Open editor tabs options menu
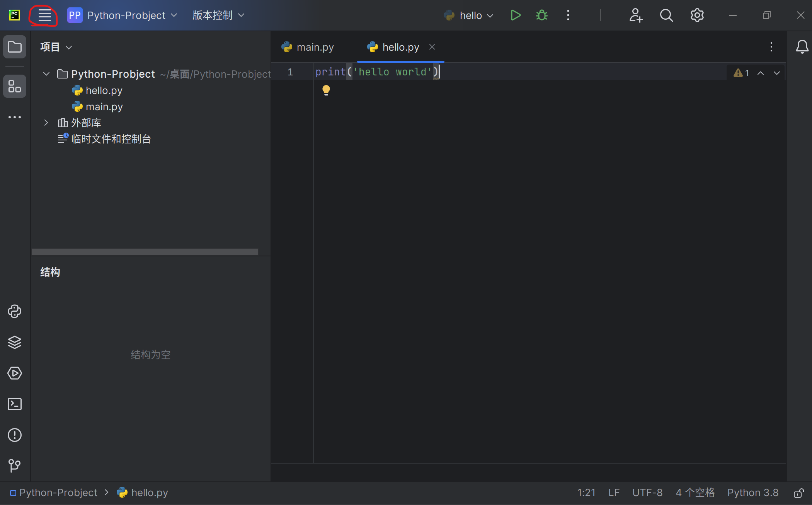 click(x=771, y=47)
